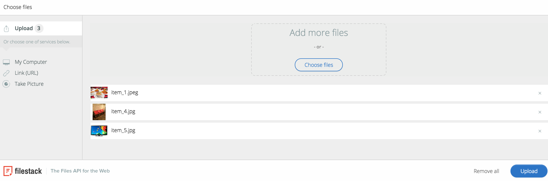Remove item_1.jpeg with its X icon
Viewport: 548px width, 181px height.
pyautogui.click(x=540, y=93)
